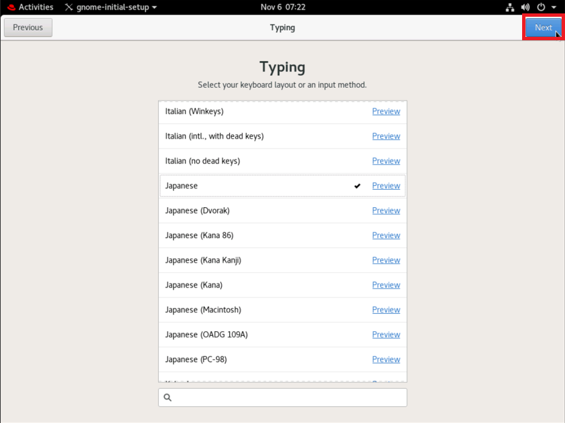Choose Italian (no dead keys) layout

(x=202, y=161)
